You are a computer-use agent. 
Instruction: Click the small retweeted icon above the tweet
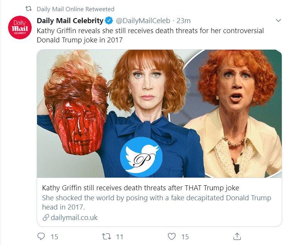pyautogui.click(x=29, y=9)
